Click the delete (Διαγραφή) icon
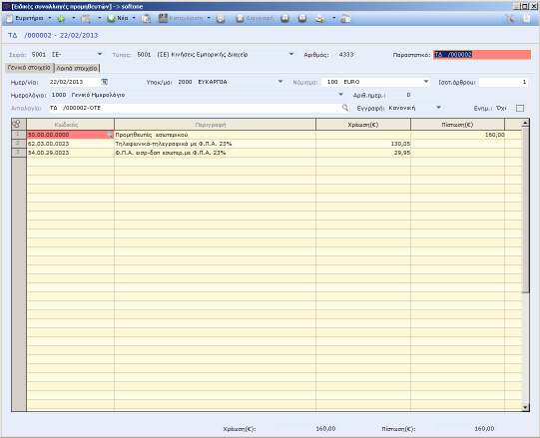This screenshot has width=540, height=438. [240, 19]
